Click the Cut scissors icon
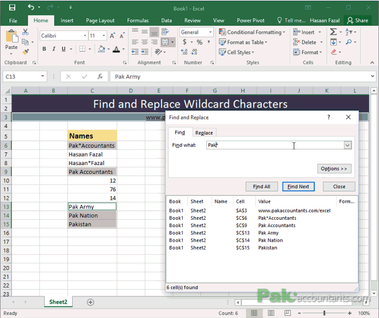This screenshot has width=379, height=318. pos(25,32)
